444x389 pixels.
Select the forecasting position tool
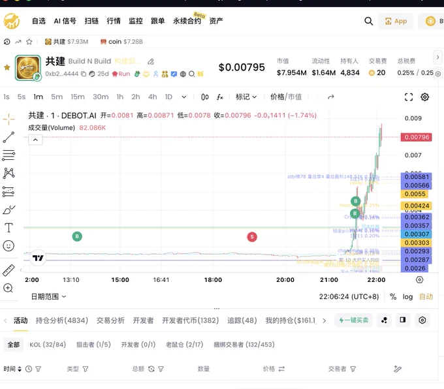(x=8, y=192)
